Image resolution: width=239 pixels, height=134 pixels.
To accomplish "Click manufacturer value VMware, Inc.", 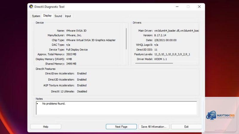I will click(74, 35).
